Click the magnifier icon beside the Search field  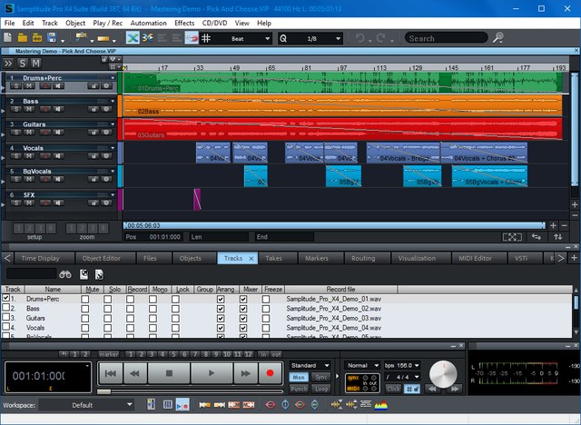point(497,38)
